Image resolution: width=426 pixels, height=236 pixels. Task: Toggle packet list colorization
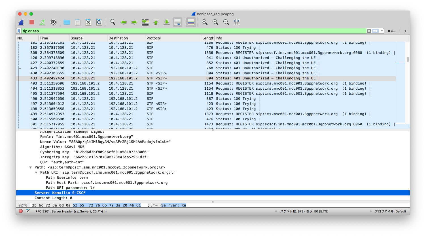(x=191, y=22)
